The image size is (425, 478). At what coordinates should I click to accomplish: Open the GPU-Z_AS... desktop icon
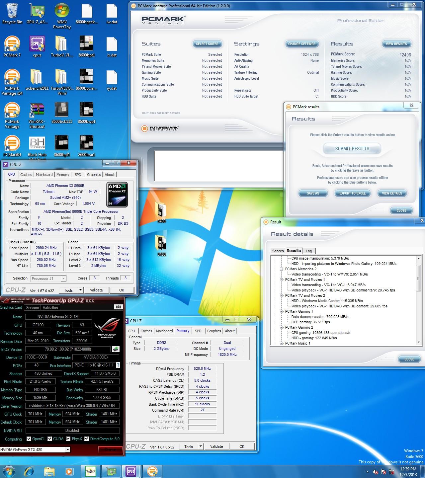[37, 13]
